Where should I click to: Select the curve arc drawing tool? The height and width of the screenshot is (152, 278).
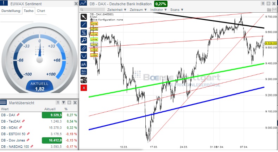[x=84, y=56]
